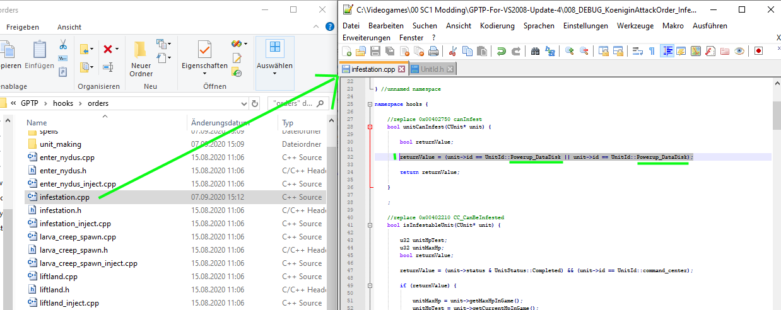The image size is (781, 310).
Task: Toggle horizontal scroll synchronization icon
Action: pos(618,51)
